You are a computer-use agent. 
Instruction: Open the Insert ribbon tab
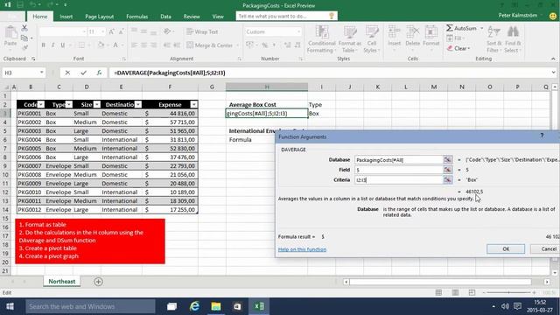tap(66, 17)
